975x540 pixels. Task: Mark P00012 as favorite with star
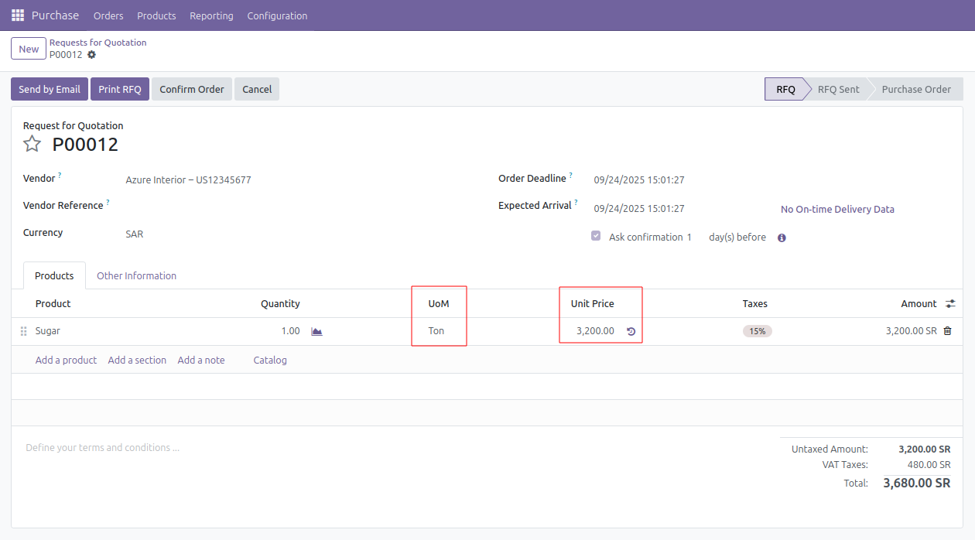click(32, 144)
